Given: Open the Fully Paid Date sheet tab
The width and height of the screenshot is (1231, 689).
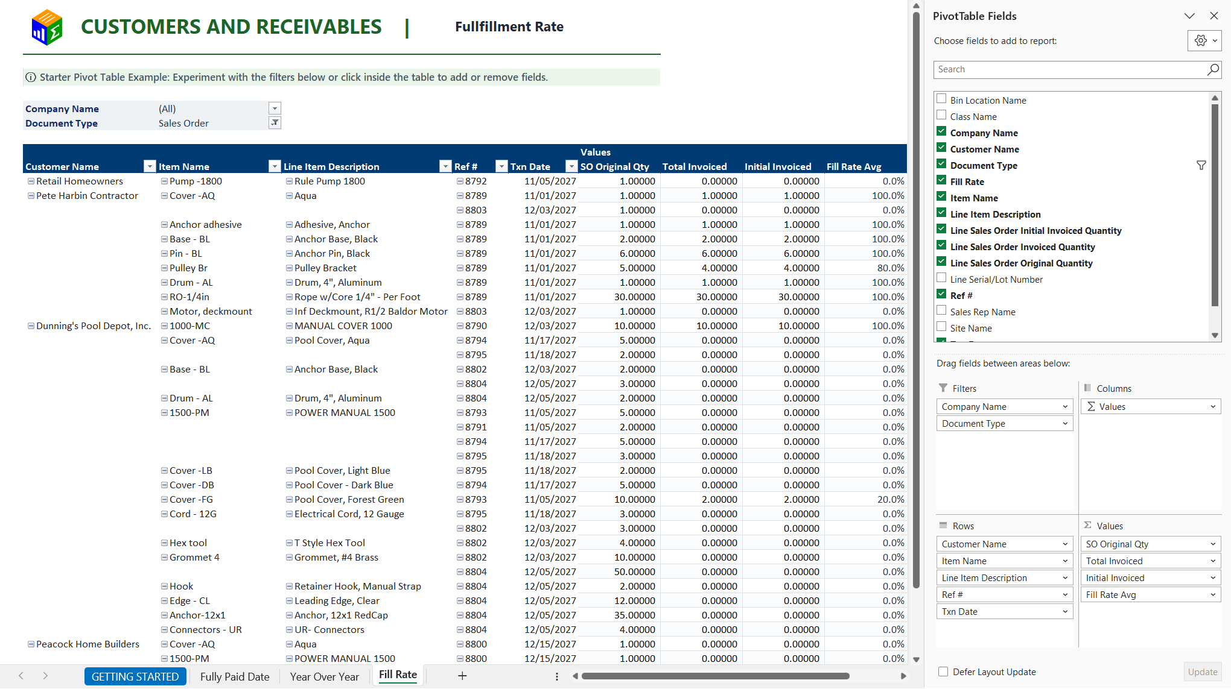Looking at the screenshot, I should click(x=235, y=676).
